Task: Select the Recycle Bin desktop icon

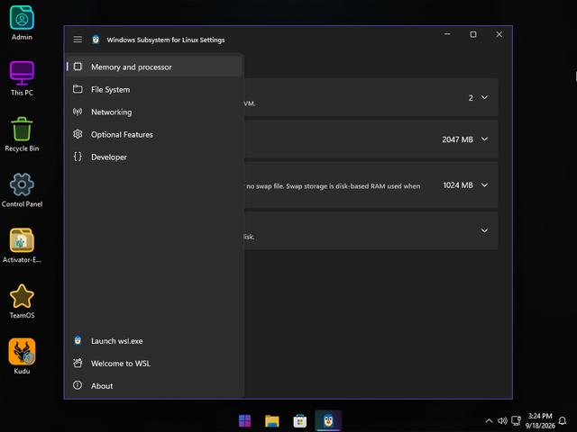Action: point(22,134)
